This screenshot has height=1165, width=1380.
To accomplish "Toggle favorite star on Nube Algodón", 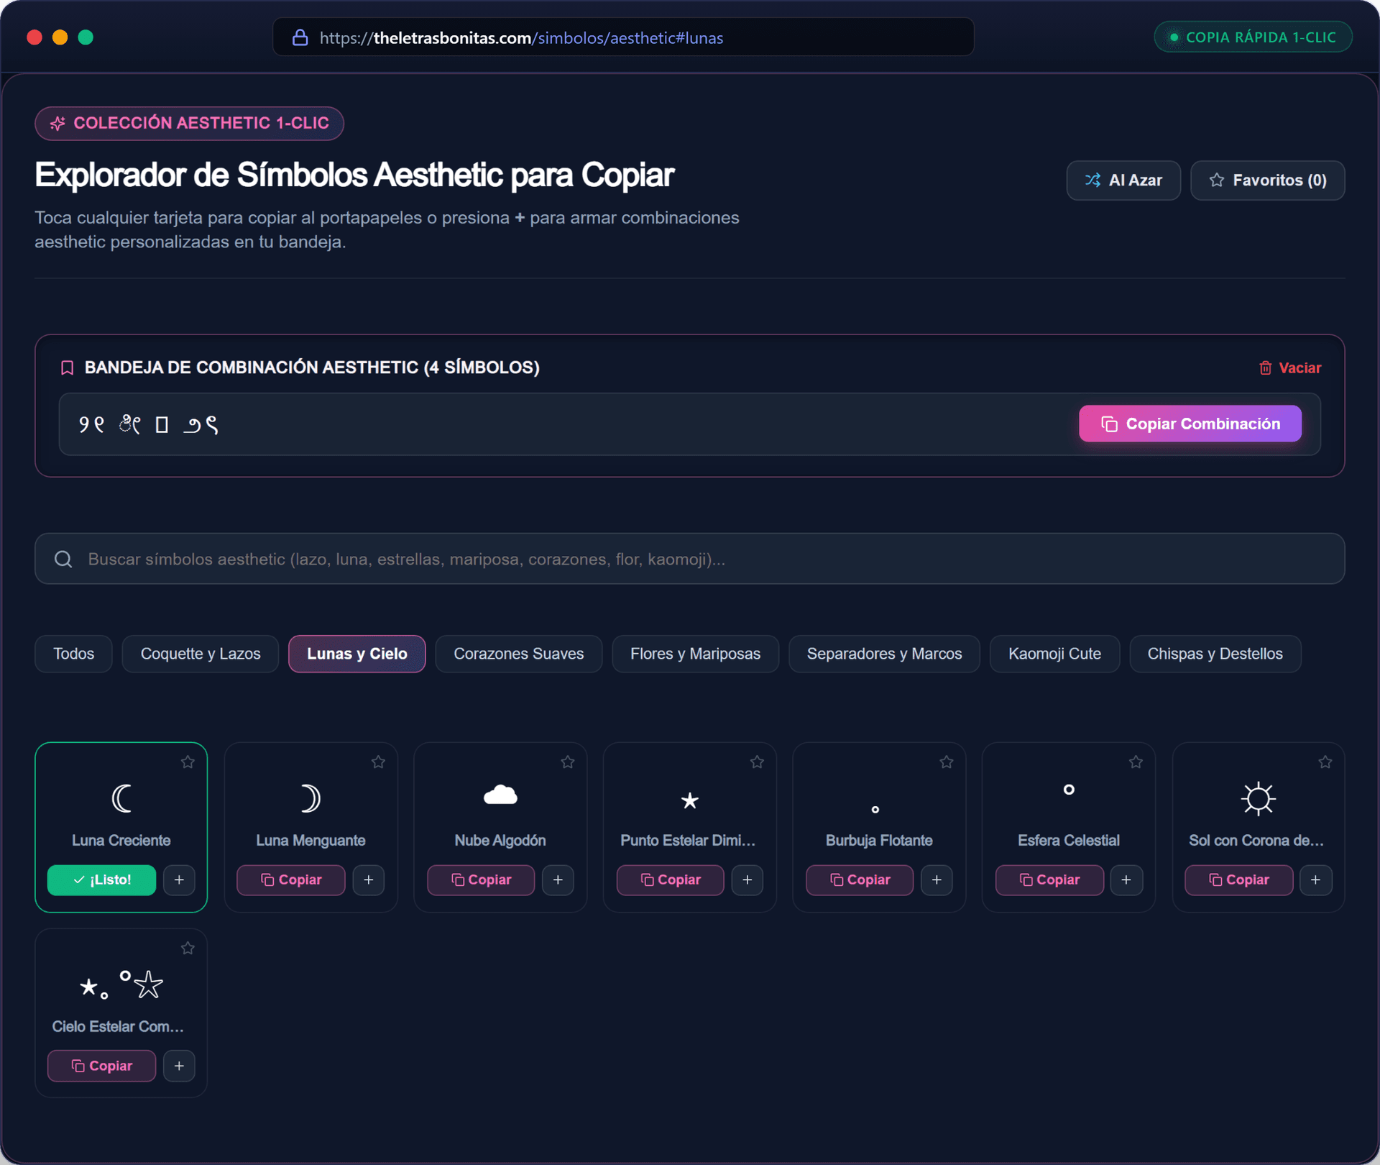I will pos(568,762).
